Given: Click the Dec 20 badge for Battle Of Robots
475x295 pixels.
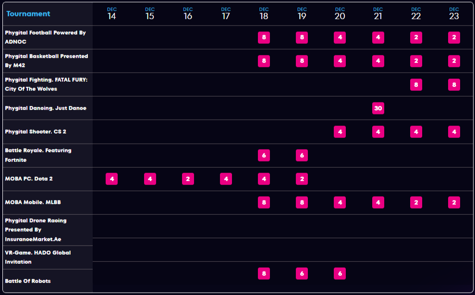Looking at the screenshot, I should pos(340,273).
